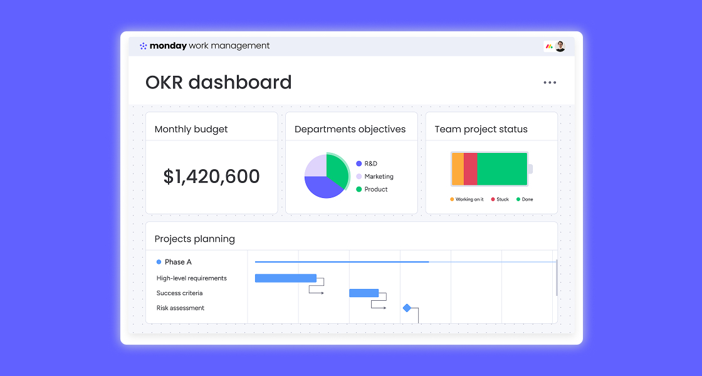The height and width of the screenshot is (376, 702).
Task: Click the Done status dot
Action: pyautogui.click(x=518, y=199)
